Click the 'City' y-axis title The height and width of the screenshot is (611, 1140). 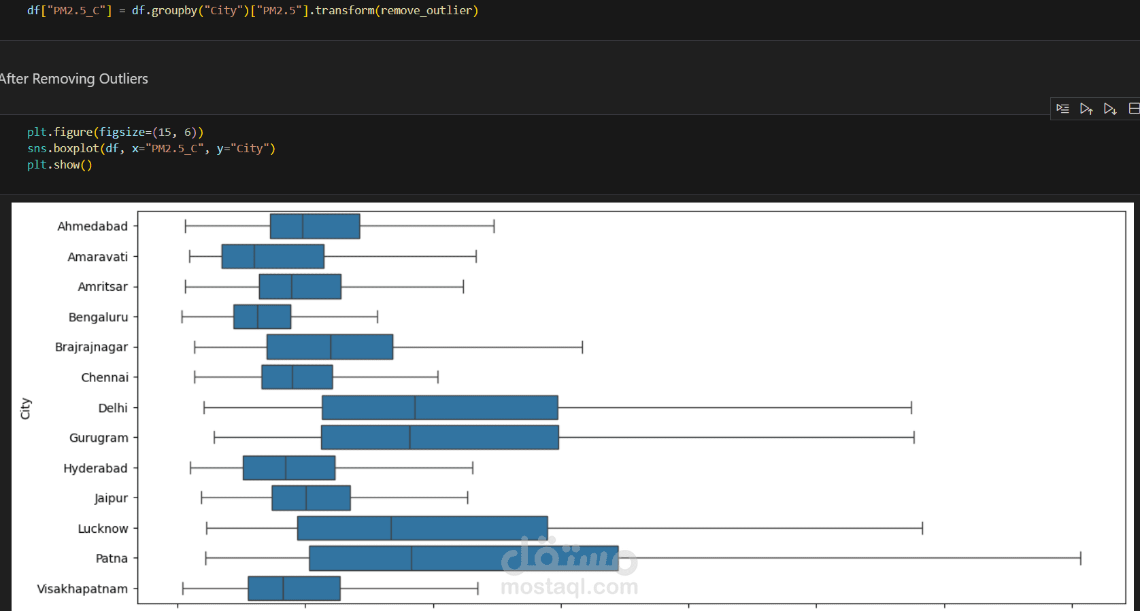(26, 408)
